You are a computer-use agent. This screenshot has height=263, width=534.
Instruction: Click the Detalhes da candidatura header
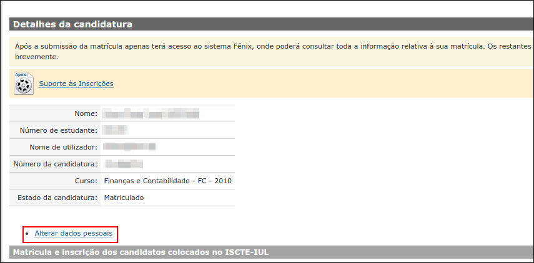point(72,24)
